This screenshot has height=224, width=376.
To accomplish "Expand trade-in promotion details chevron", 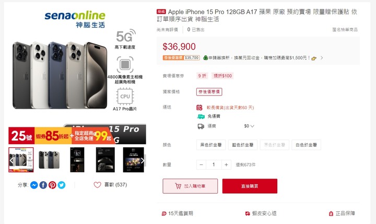I will pos(322,58).
